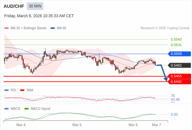
Task: Click the Mar 5 date axis label
Action: (77, 125)
